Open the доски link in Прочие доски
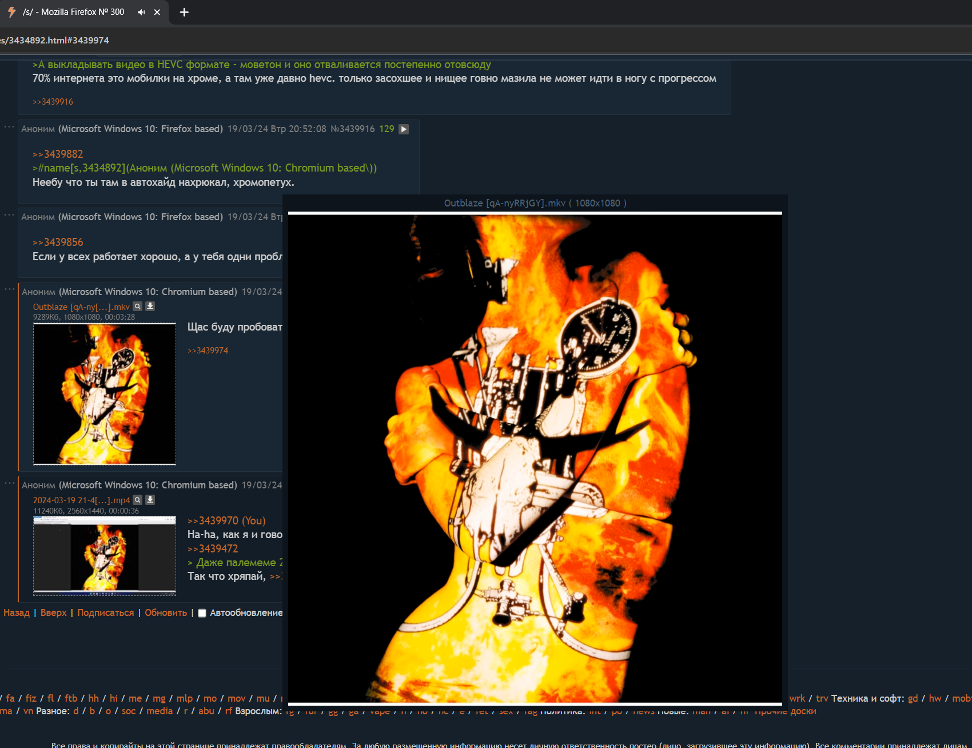 tap(803, 711)
